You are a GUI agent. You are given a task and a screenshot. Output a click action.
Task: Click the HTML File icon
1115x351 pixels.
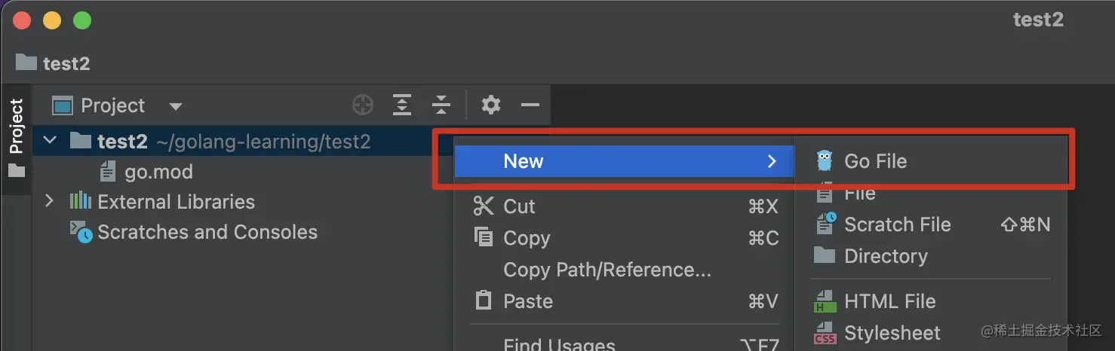[825, 301]
